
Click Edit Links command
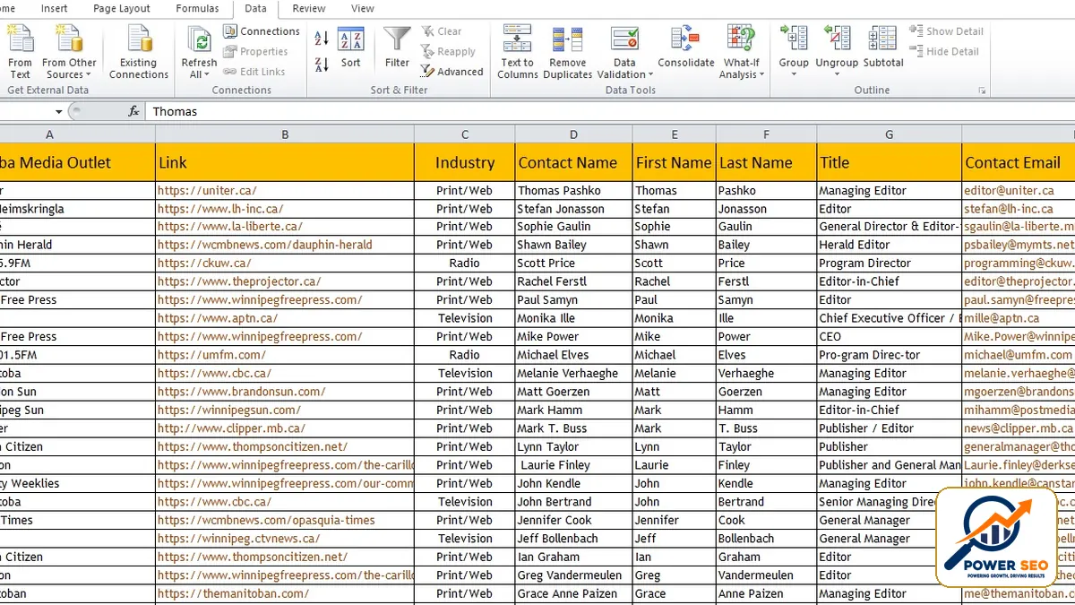pyautogui.click(x=254, y=72)
